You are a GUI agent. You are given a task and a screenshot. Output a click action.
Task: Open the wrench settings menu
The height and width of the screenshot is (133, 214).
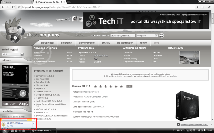pyautogui.click(x=210, y=7)
